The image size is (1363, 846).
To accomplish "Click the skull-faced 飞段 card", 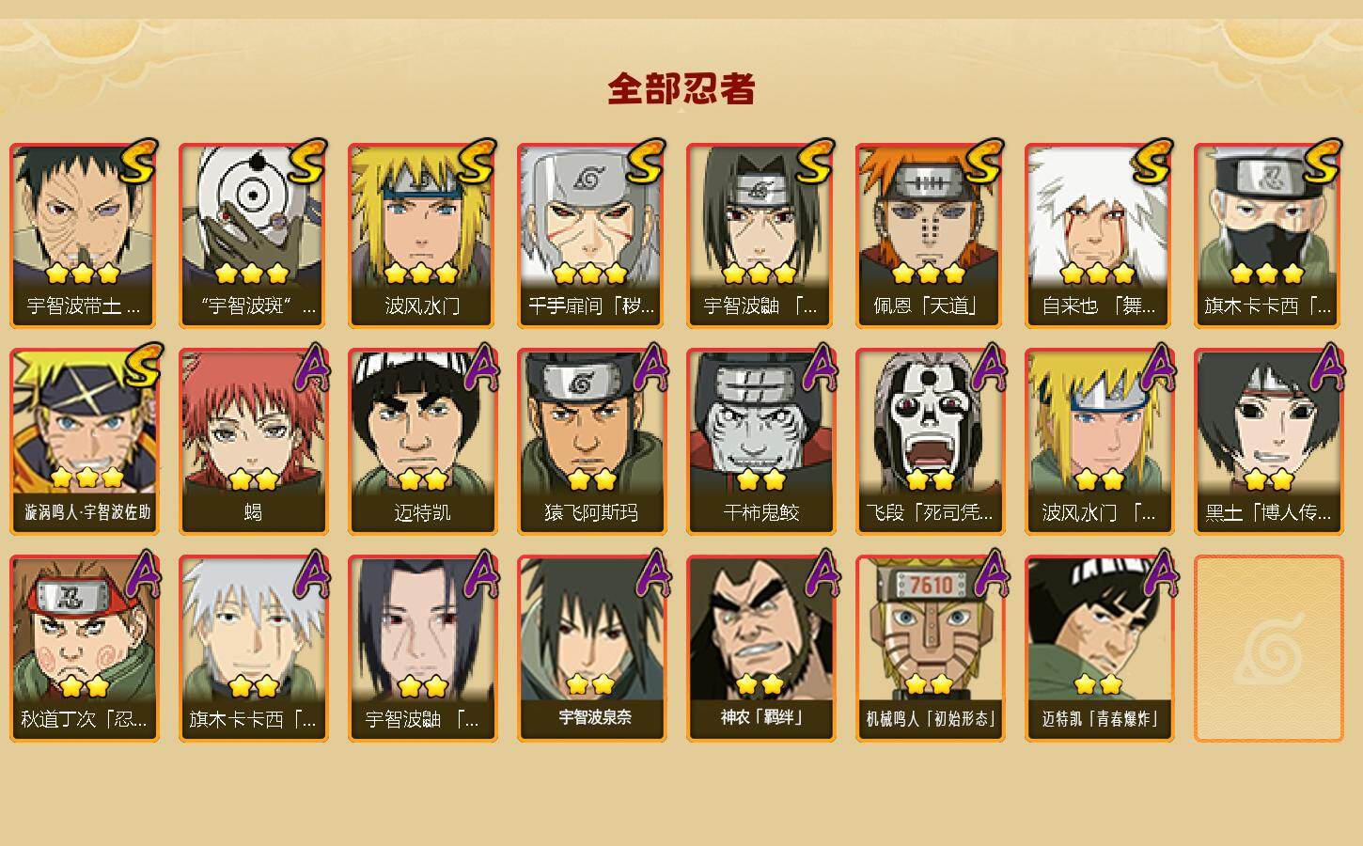I will 931,442.
